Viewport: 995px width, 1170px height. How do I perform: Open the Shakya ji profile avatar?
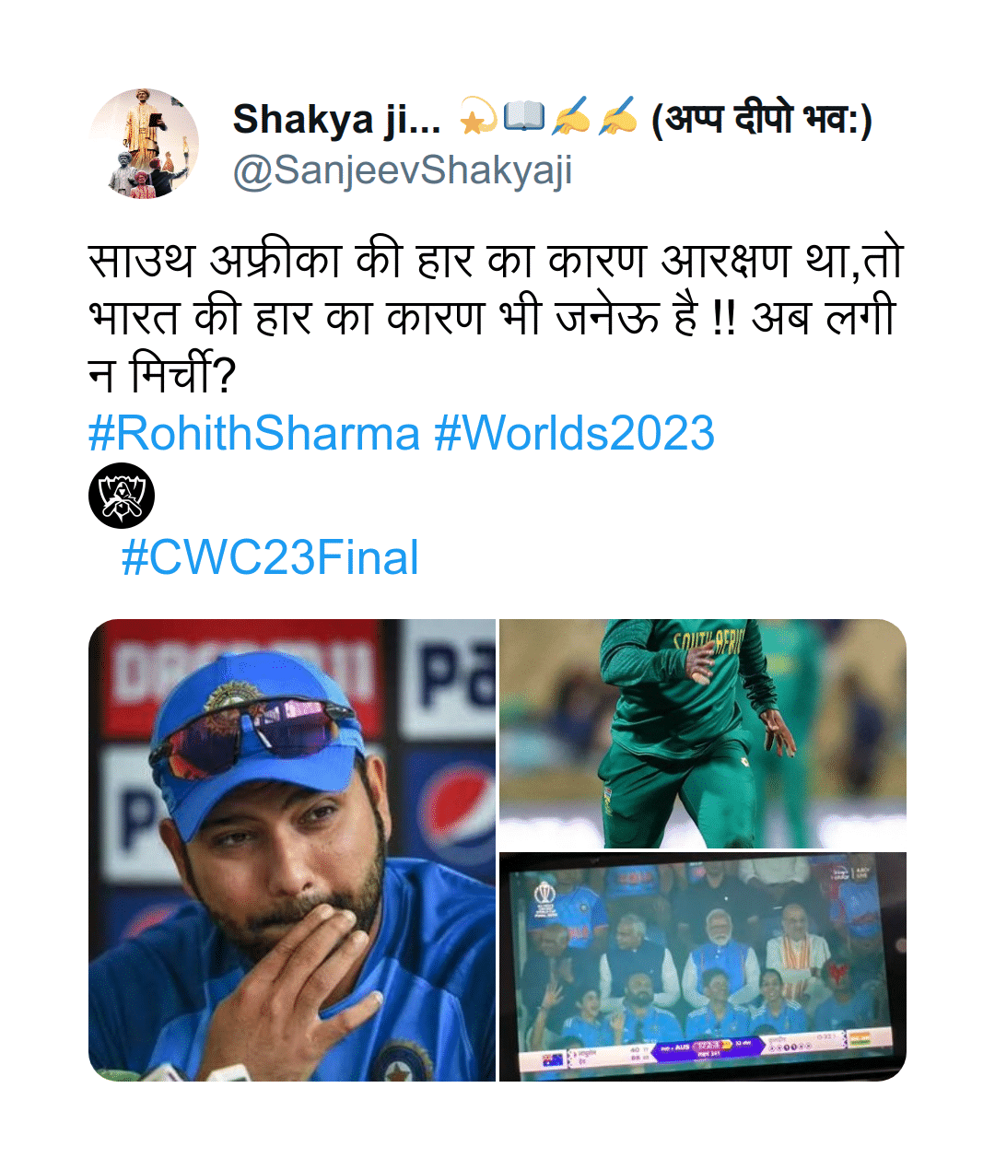point(144,144)
